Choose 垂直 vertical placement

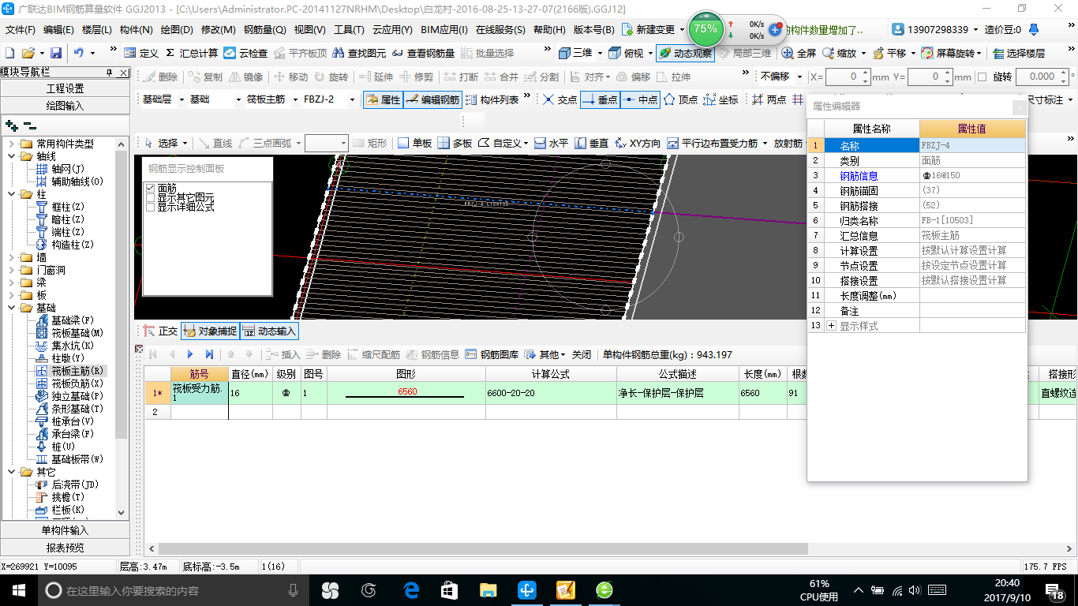tap(591, 143)
